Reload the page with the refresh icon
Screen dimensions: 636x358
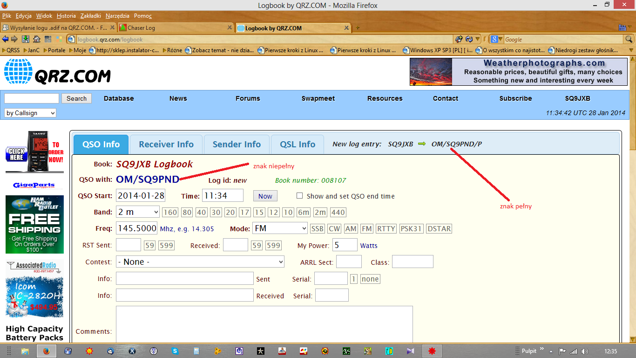click(x=469, y=39)
